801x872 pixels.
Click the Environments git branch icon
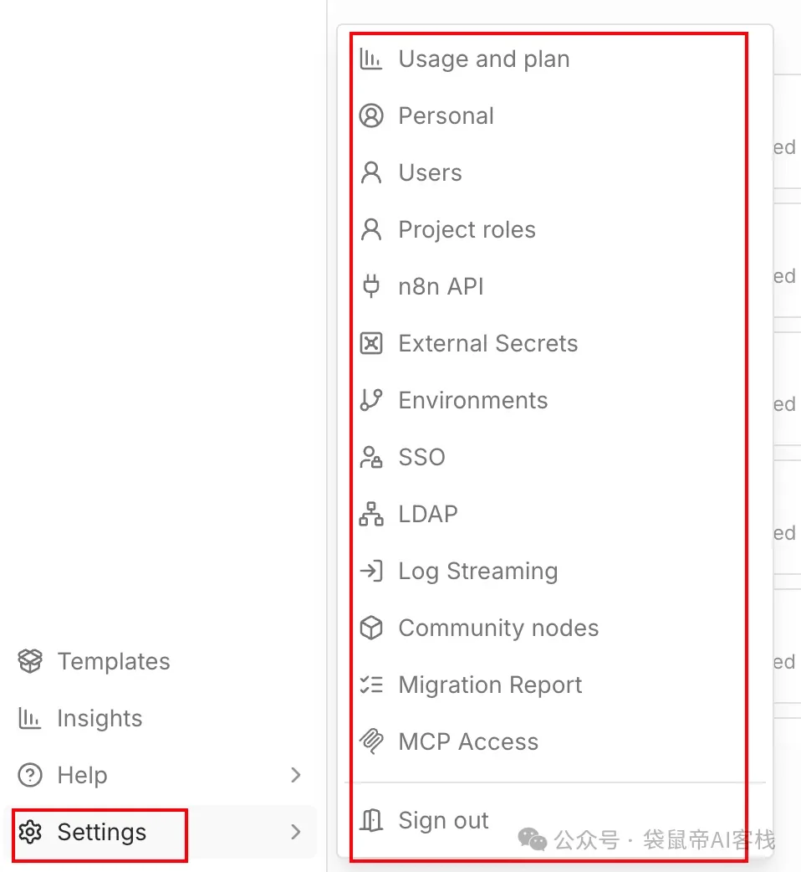(x=371, y=401)
